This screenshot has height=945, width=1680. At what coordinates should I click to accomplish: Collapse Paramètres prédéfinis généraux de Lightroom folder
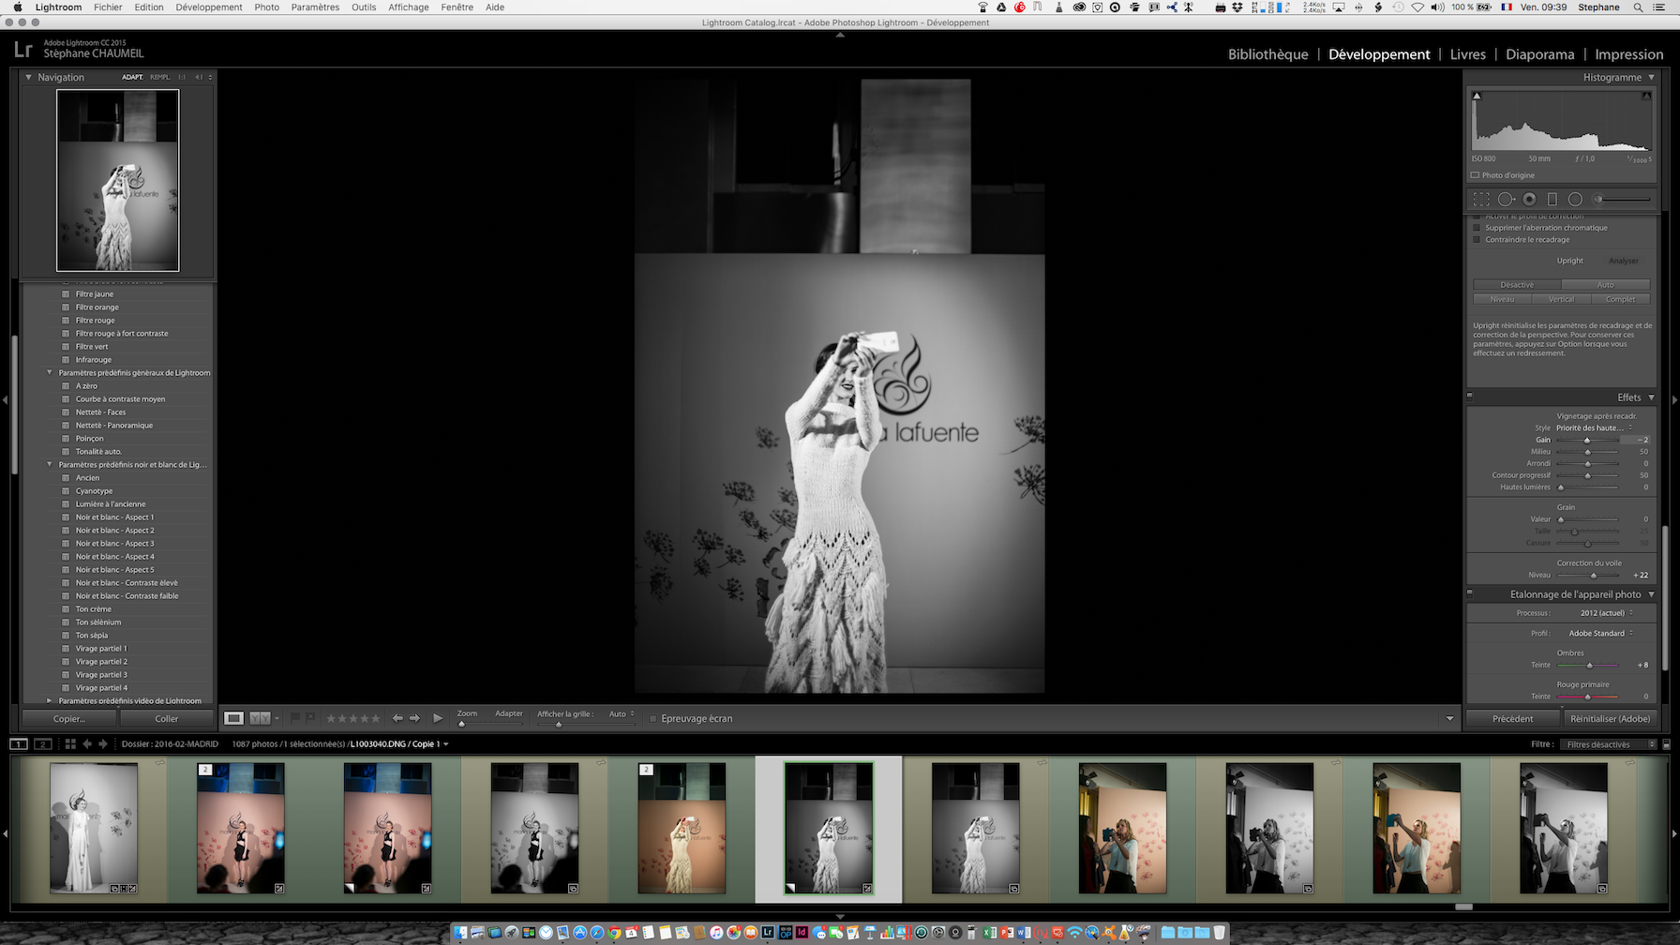coord(50,372)
